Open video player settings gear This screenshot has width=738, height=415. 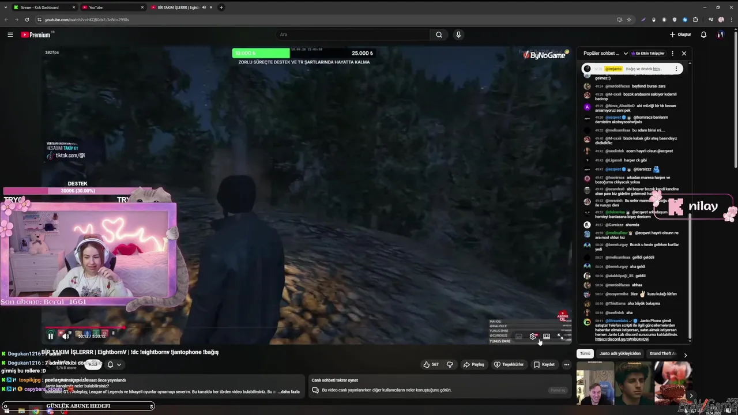coord(533,336)
